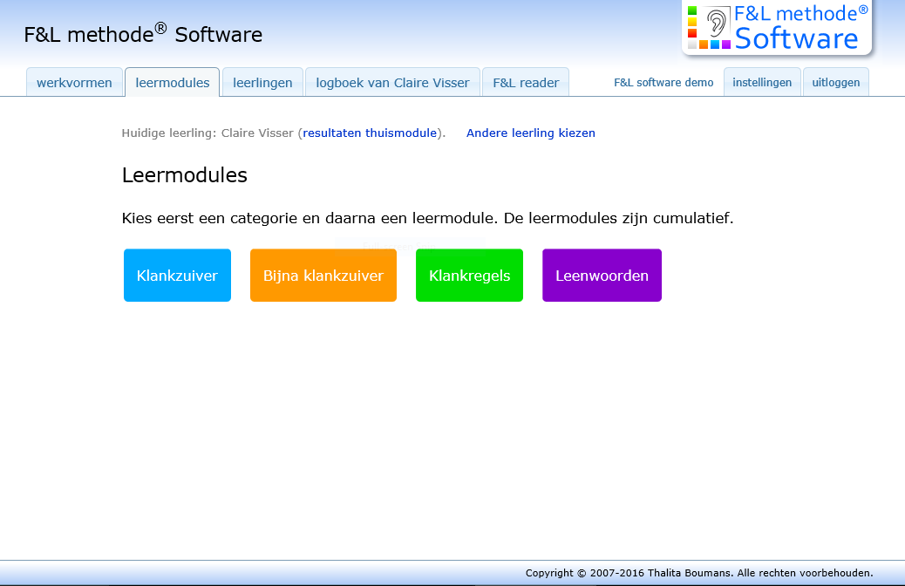Pick the green Klankregels category
Screen dimensions: 905x586
pyautogui.click(x=469, y=276)
